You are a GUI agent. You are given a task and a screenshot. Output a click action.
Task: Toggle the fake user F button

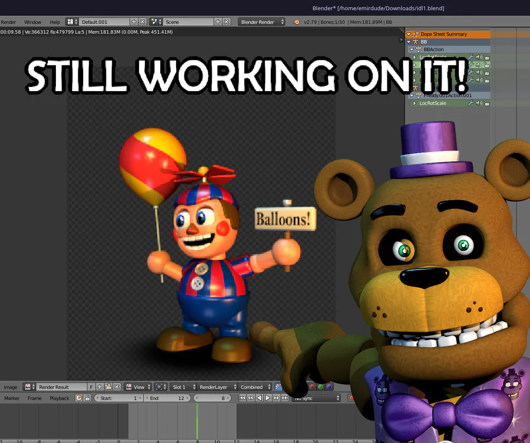[91, 387]
